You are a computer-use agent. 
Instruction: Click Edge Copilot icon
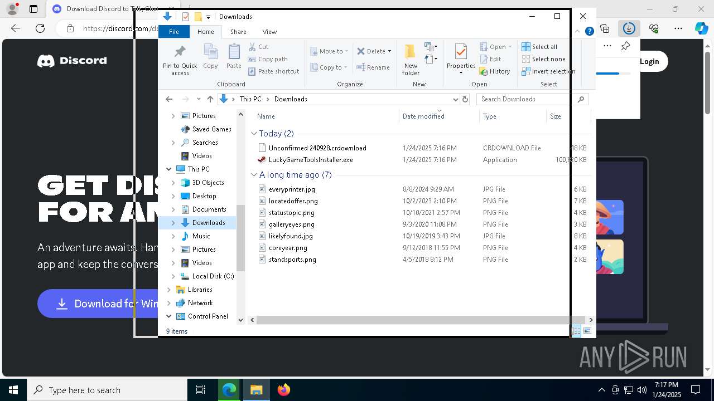[x=702, y=28]
